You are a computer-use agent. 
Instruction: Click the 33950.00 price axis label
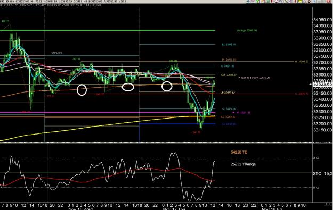click(x=322, y=32)
